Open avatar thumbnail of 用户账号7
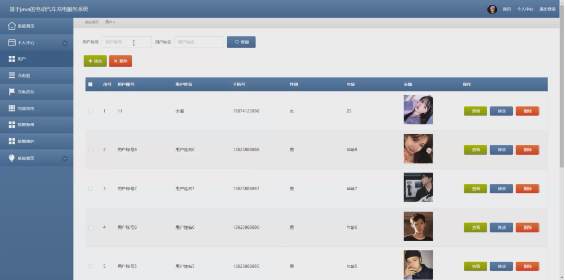Screen dimensions: 565x280 click(418, 188)
